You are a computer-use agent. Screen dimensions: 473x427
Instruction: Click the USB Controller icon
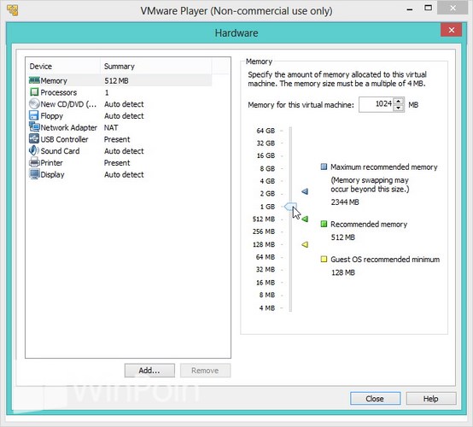pyautogui.click(x=34, y=139)
